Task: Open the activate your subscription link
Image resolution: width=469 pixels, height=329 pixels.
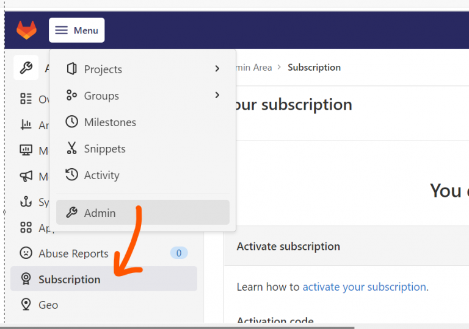Action: coord(364,287)
